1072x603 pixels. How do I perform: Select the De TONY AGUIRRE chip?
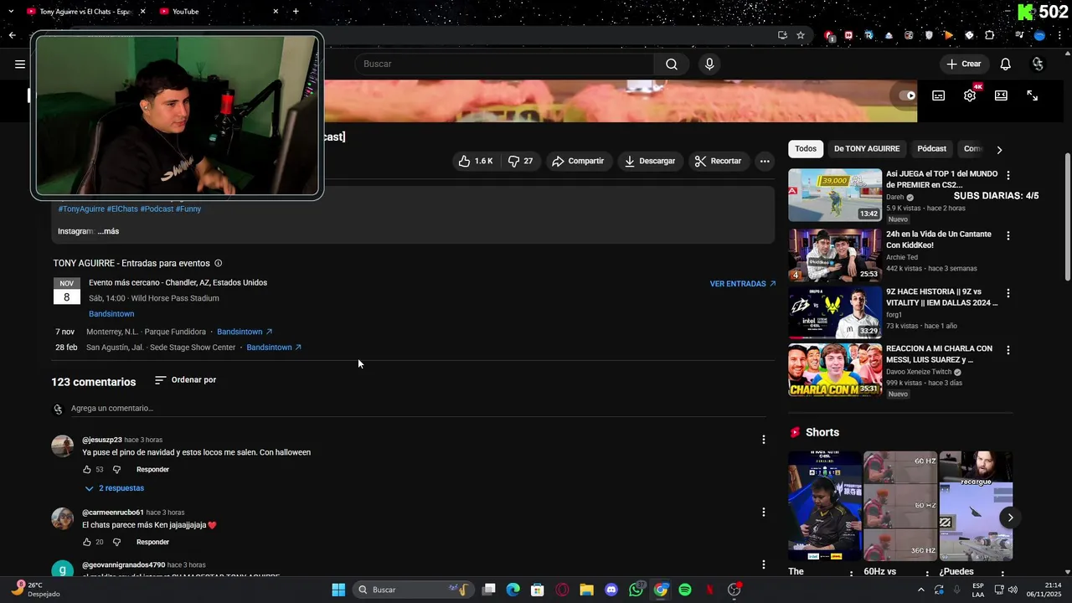(x=867, y=149)
